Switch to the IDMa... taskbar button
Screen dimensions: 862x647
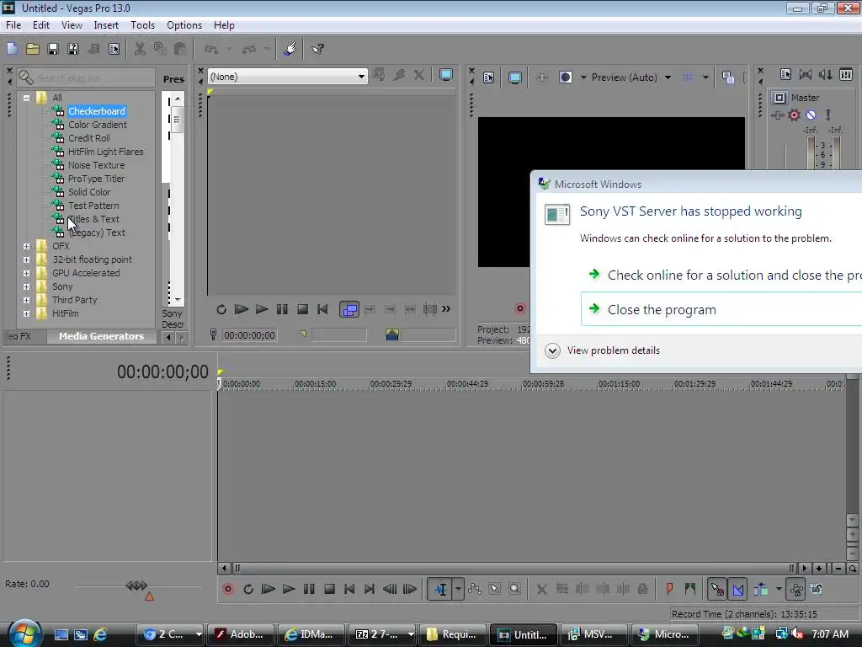pyautogui.click(x=311, y=634)
